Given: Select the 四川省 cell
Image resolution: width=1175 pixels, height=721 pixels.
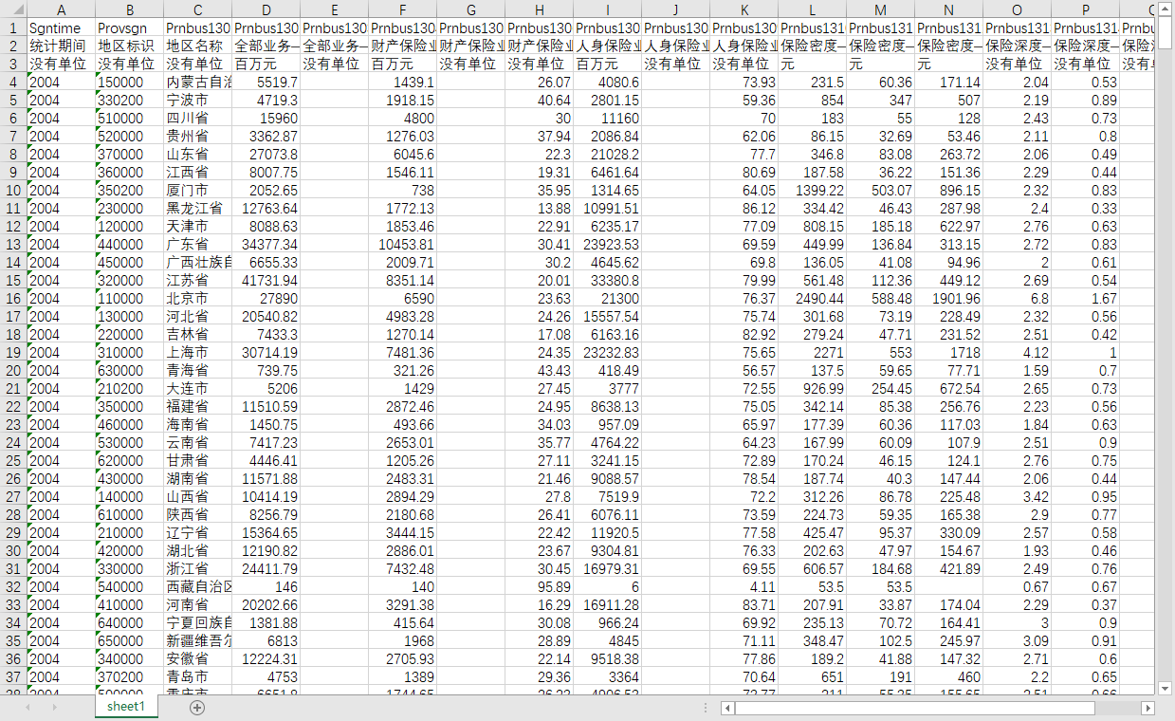Looking at the screenshot, I should (x=197, y=118).
